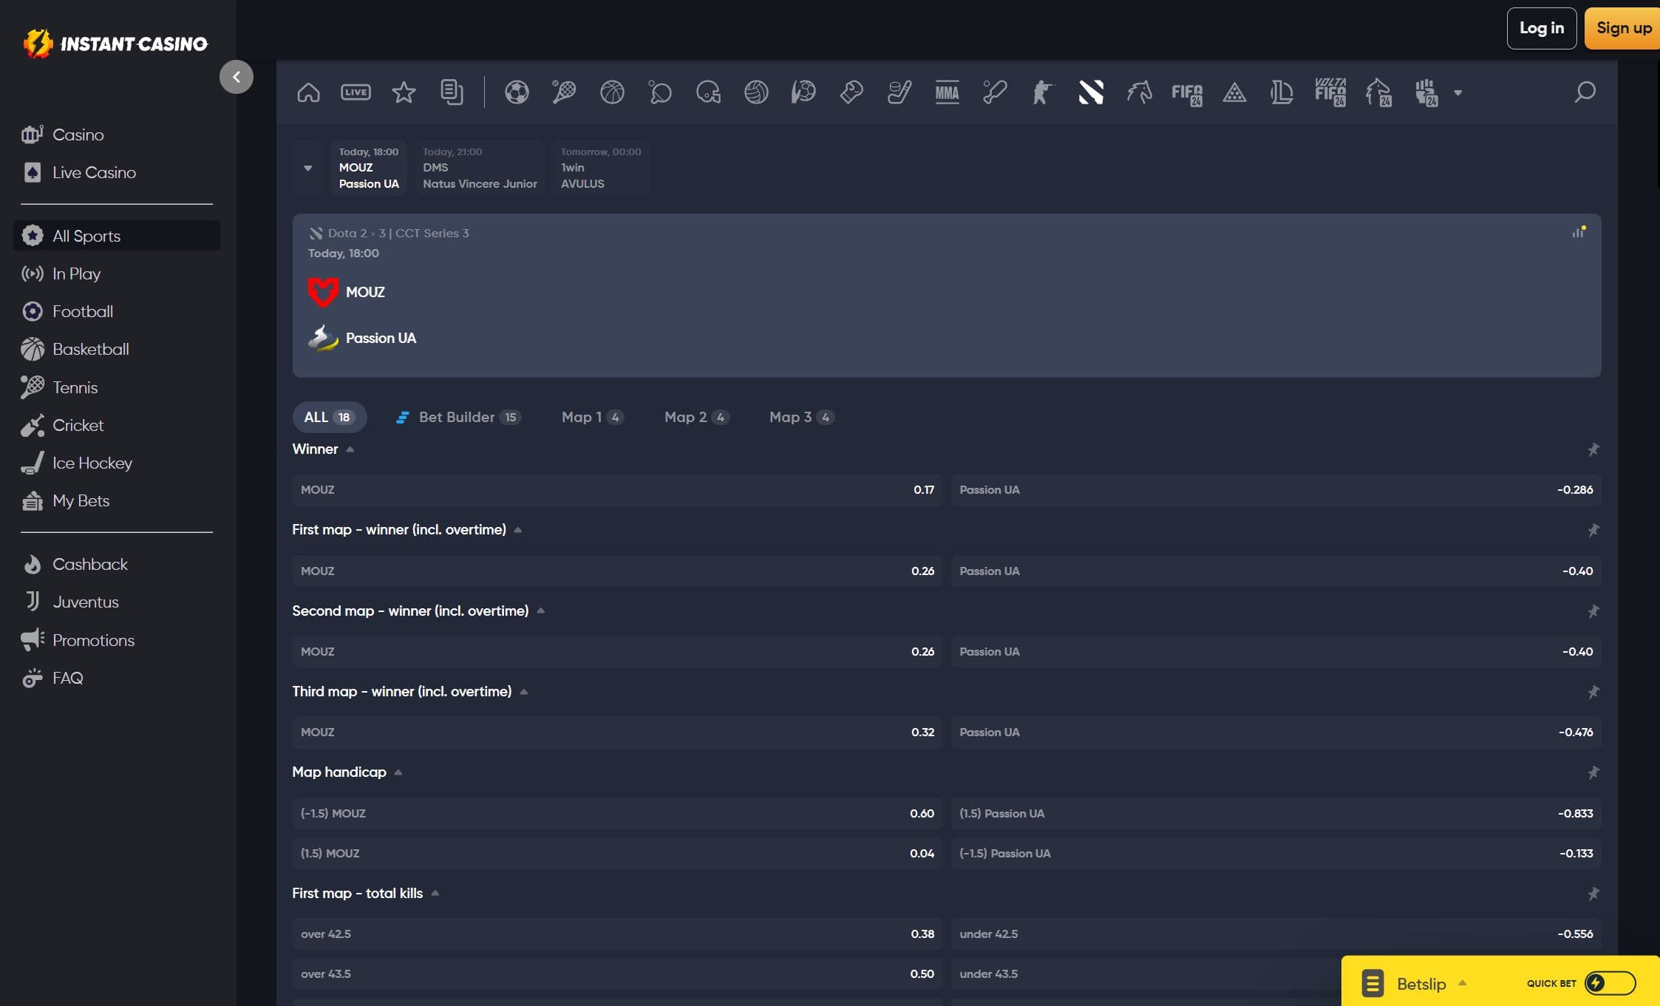Open match statistics chart icon
Screen dimensions: 1660x1006
click(1578, 232)
